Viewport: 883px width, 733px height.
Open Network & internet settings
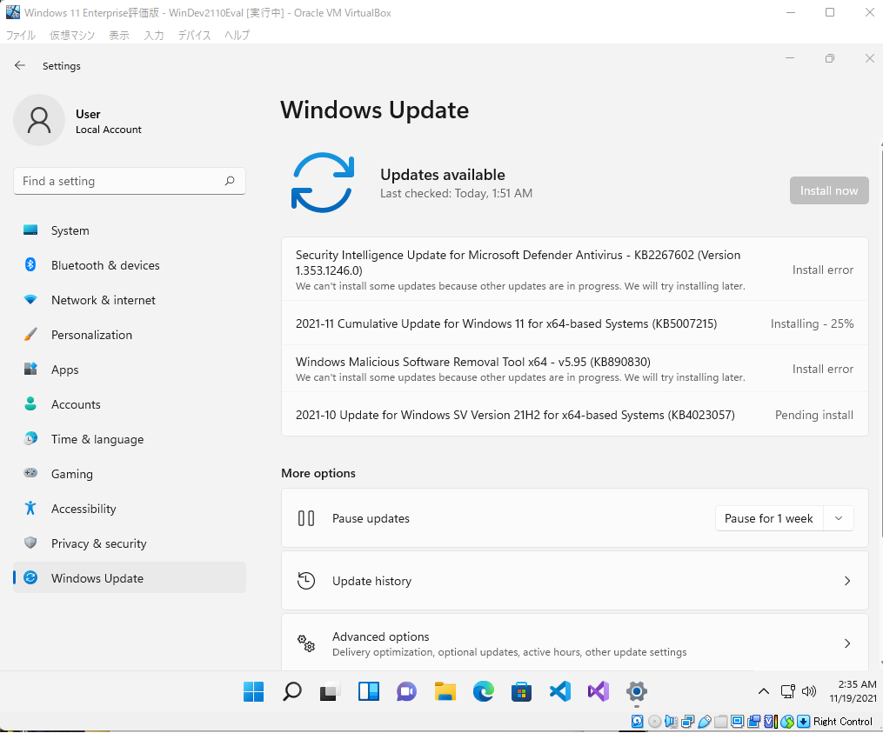click(x=130, y=300)
